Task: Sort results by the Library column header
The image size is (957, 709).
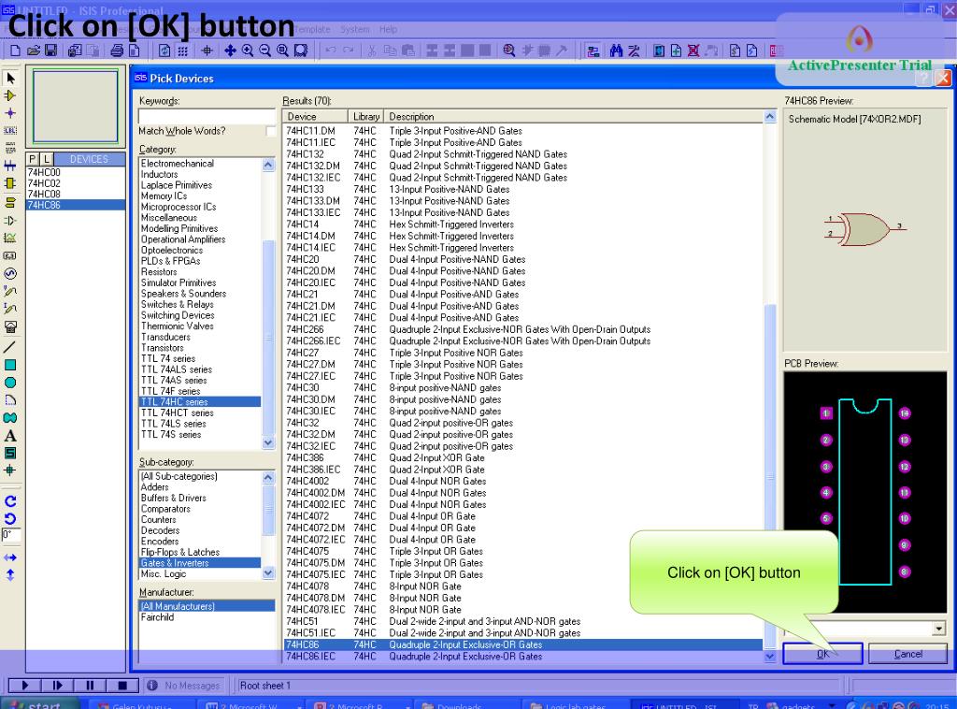Action: coord(366,117)
